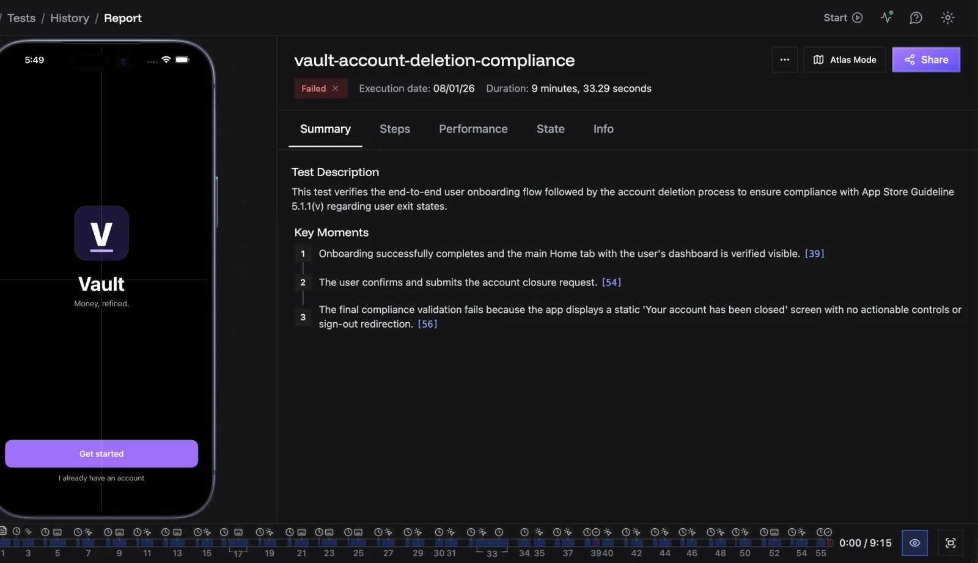Jump to timeline step 37
978x563 pixels.
click(x=568, y=553)
